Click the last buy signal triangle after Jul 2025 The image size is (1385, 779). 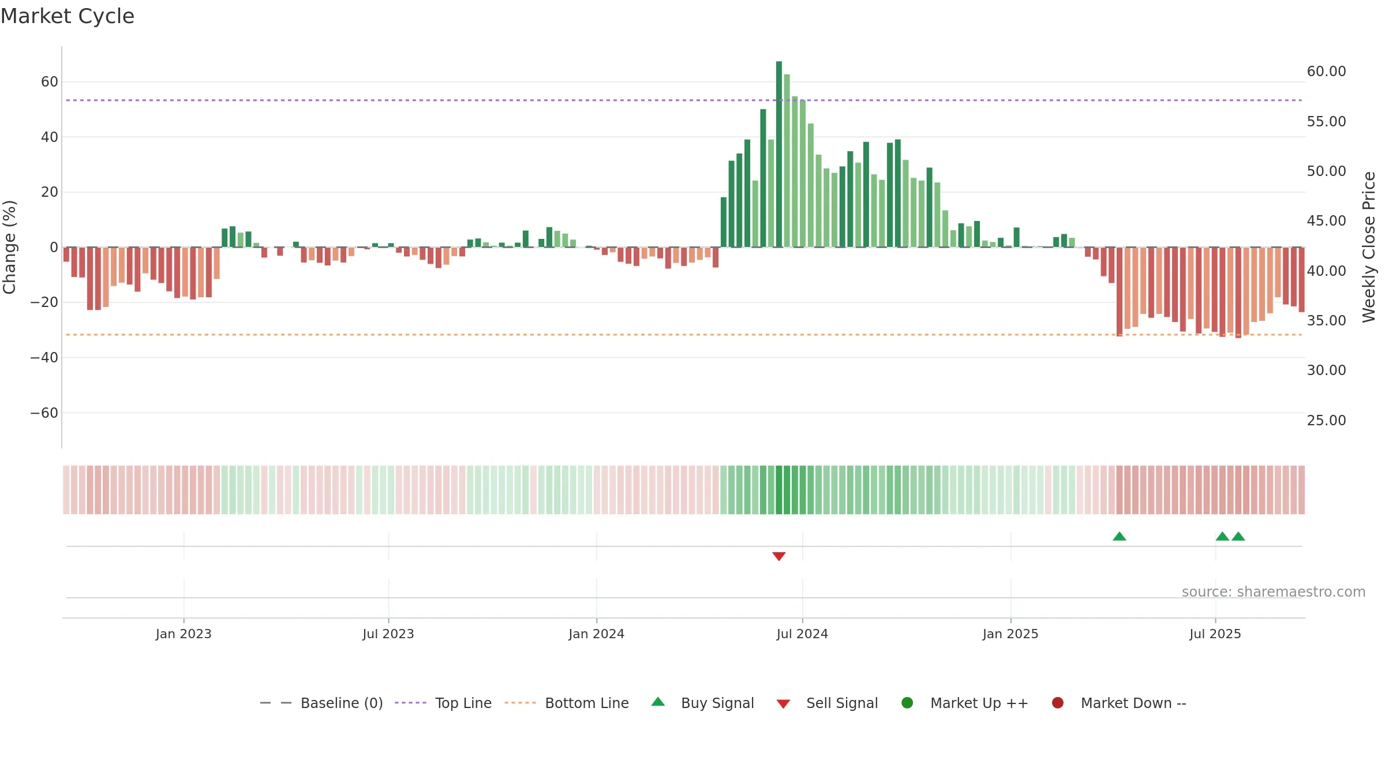1238,536
